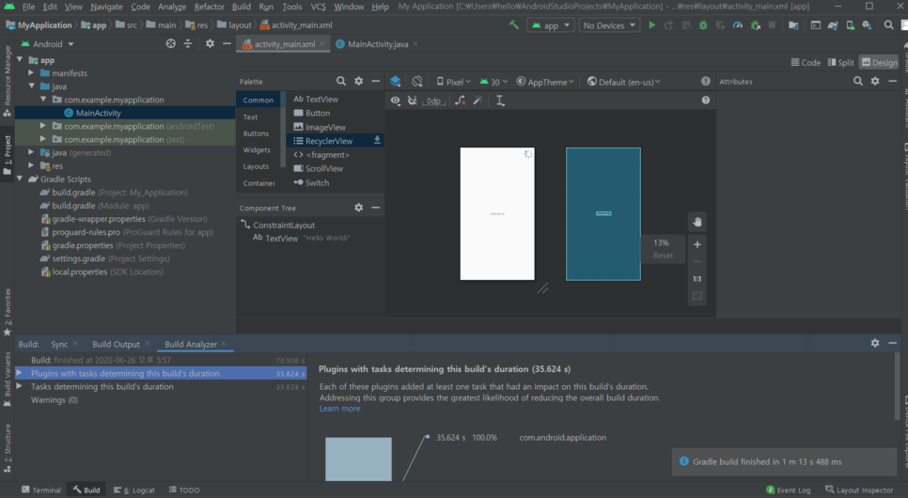The height and width of the screenshot is (498, 908).
Task: Open the Build menu
Action: coord(241,7)
